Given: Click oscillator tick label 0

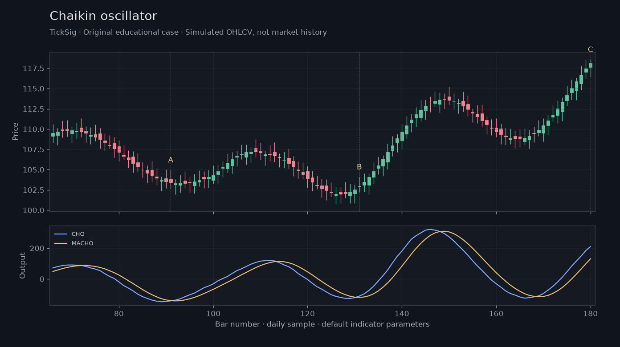Looking at the screenshot, I should [x=42, y=279].
